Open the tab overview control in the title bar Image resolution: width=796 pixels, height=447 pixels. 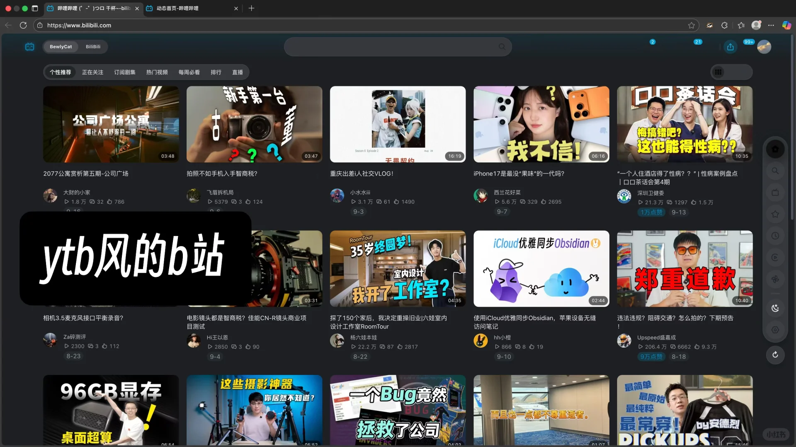[35, 8]
